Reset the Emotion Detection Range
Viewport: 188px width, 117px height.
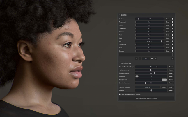click(171, 67)
